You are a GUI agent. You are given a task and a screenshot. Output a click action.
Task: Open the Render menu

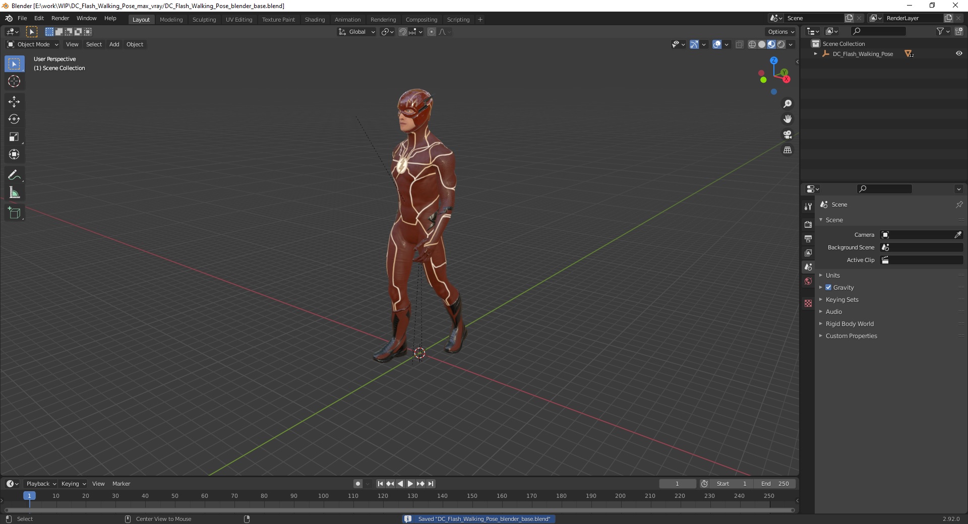coord(60,18)
